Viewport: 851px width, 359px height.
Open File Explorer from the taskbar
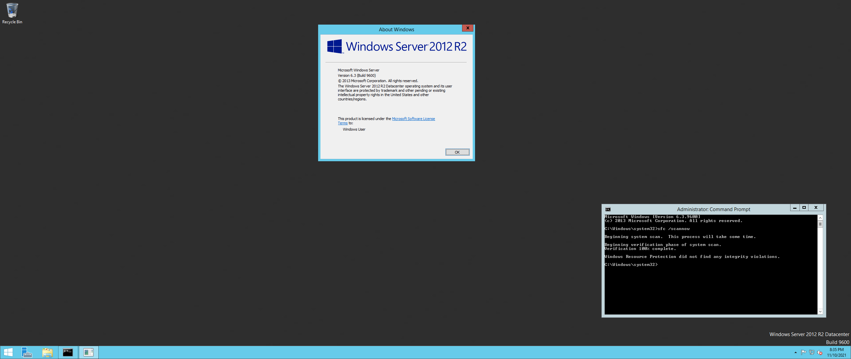click(x=48, y=352)
